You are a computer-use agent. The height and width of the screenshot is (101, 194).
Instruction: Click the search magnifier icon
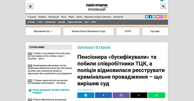[163, 6]
